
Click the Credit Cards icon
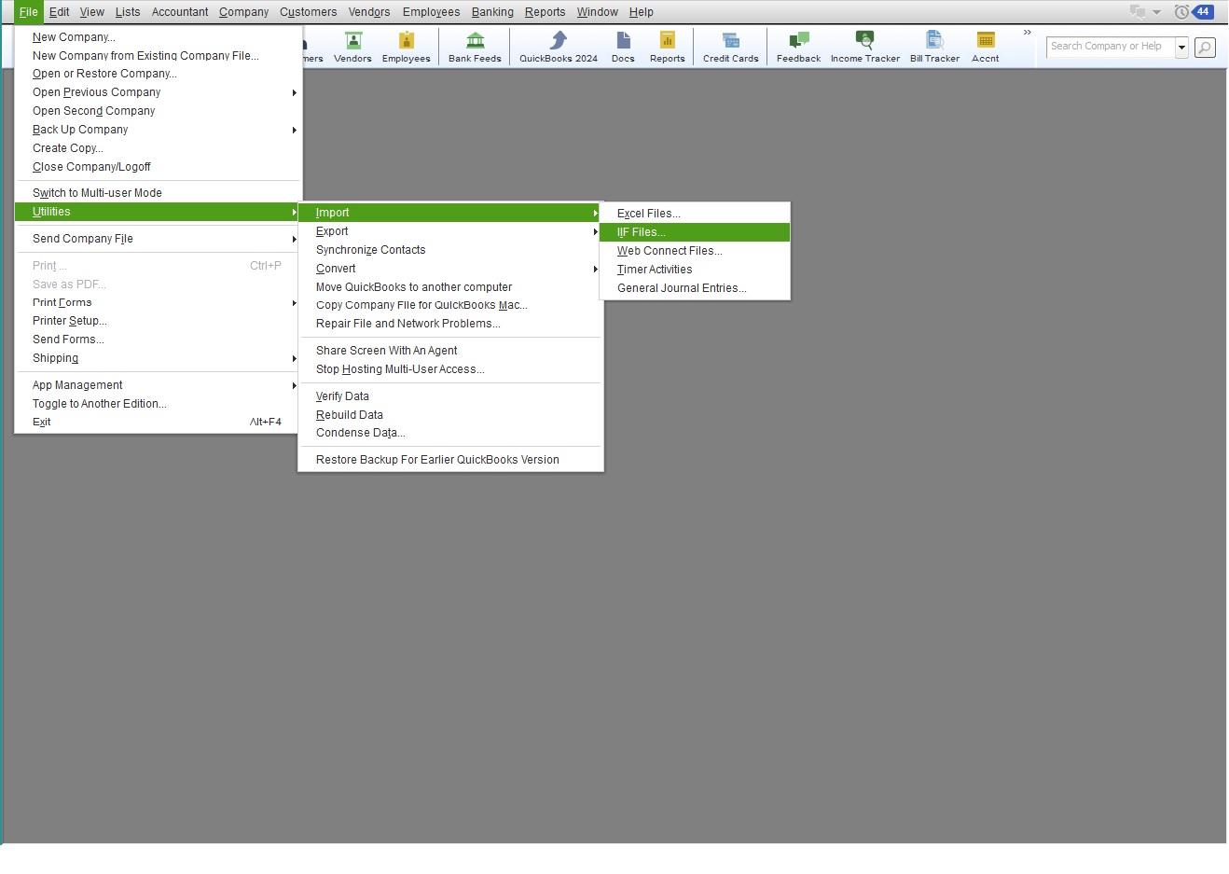click(730, 47)
